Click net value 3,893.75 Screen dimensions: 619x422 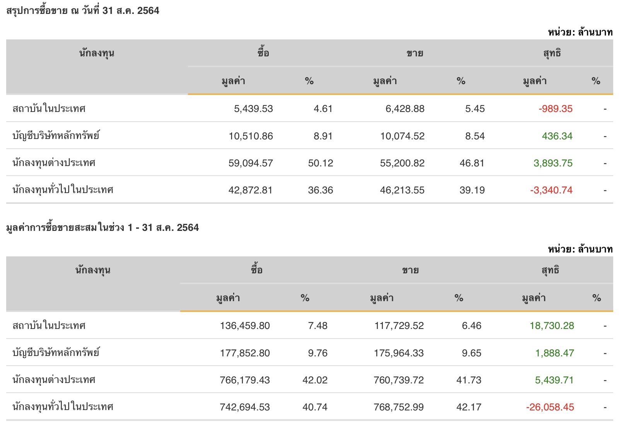click(553, 163)
